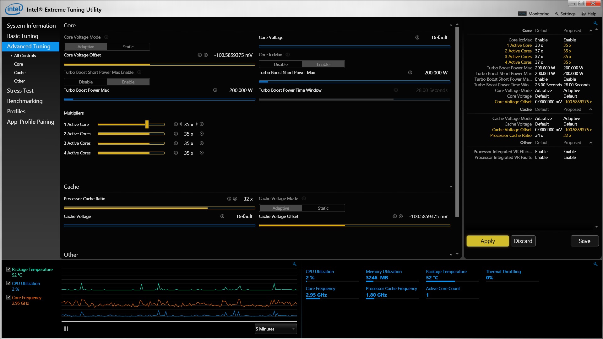Image resolution: width=603 pixels, height=339 pixels.
Task: Click the Cache Voltage Offset slider
Action: 355,226
